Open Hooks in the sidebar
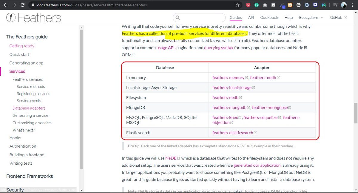Image resolution: width=358 pixels, height=193 pixels. (x=15, y=138)
